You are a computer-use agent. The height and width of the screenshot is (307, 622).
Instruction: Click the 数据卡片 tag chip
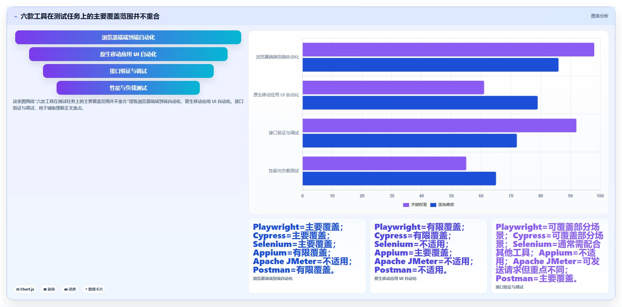pyautogui.click(x=94, y=289)
